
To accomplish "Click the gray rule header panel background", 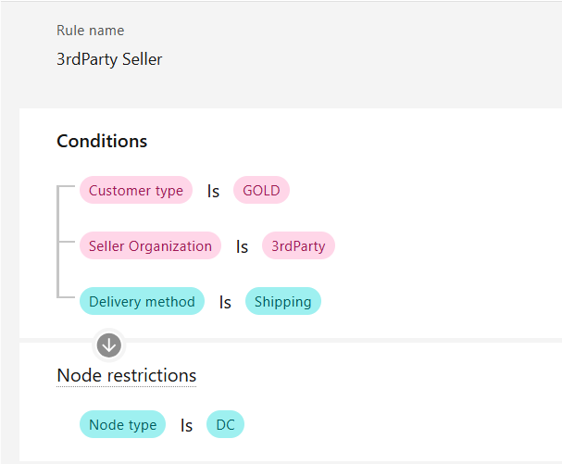I will coord(370,56).
